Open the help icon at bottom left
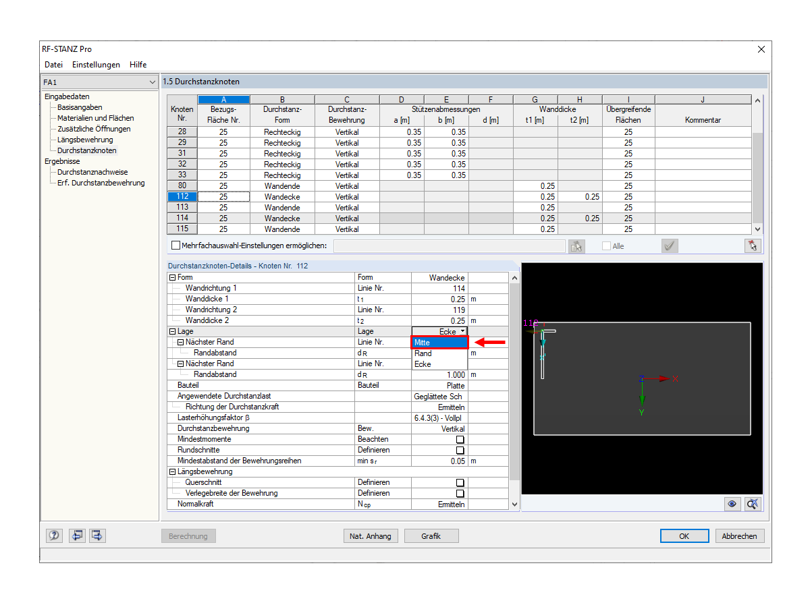 (x=55, y=536)
